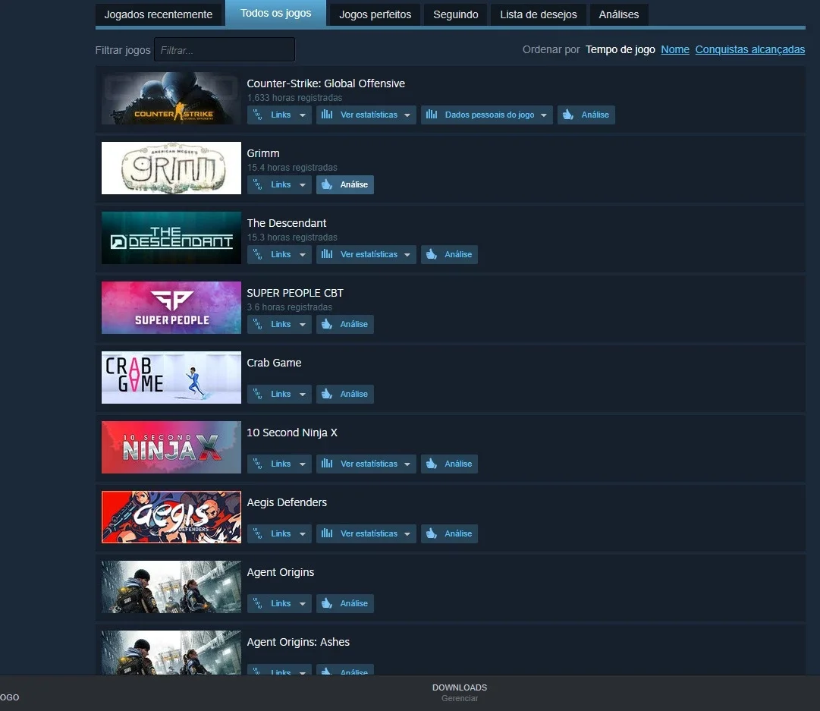Image resolution: width=820 pixels, height=711 pixels.
Task: Open The Descendant game thumbnail
Action: (x=171, y=238)
